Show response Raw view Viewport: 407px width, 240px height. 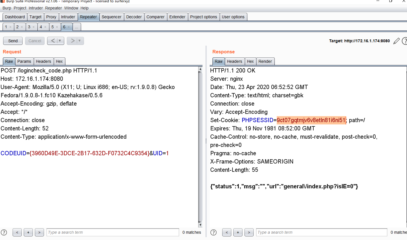[x=218, y=61]
